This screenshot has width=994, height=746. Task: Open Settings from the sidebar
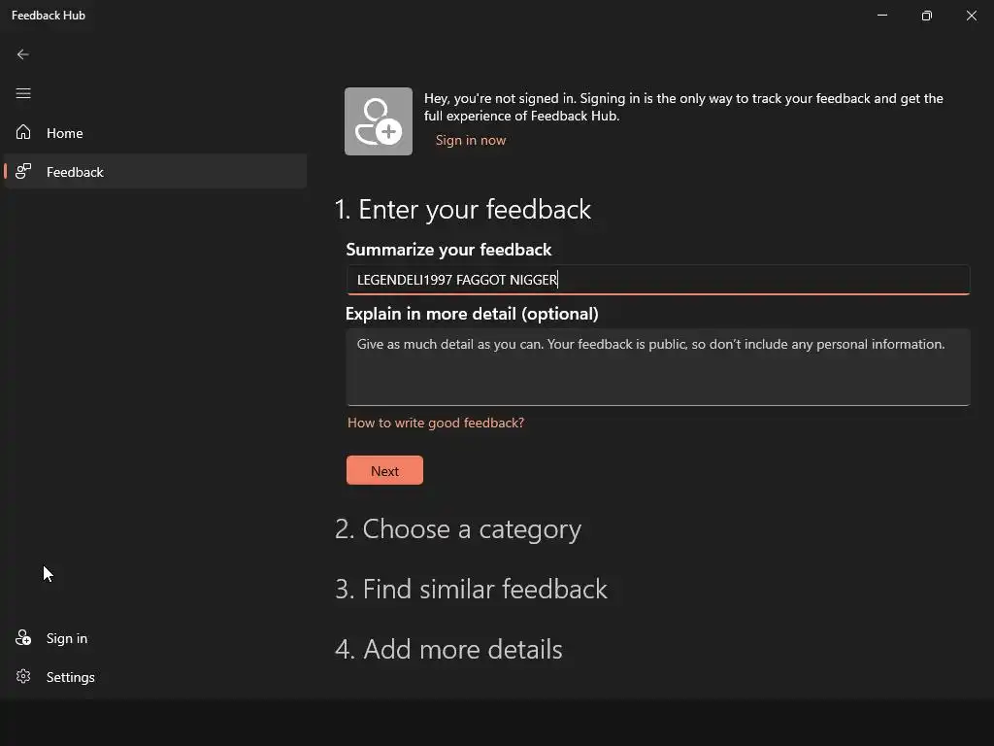pyautogui.click(x=155, y=677)
